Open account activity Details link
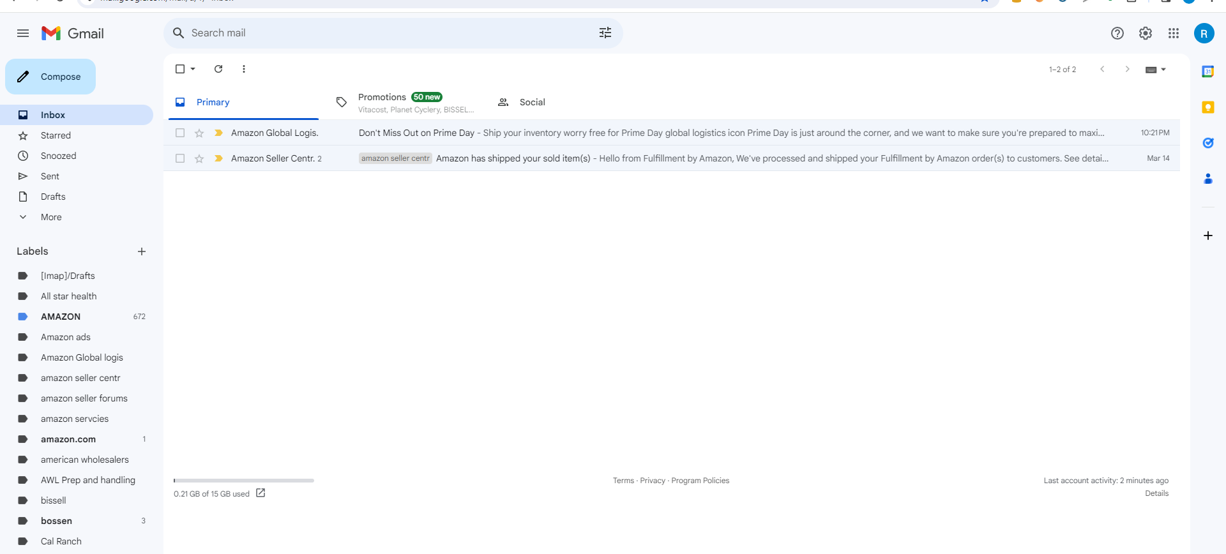 click(1156, 493)
